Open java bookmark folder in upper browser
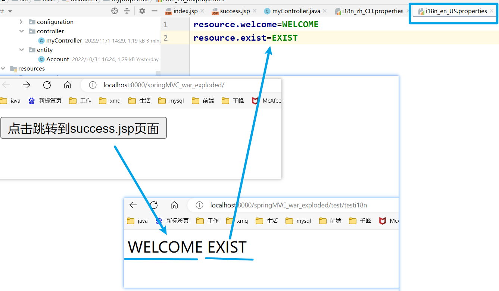499x291 pixels. coord(10,101)
